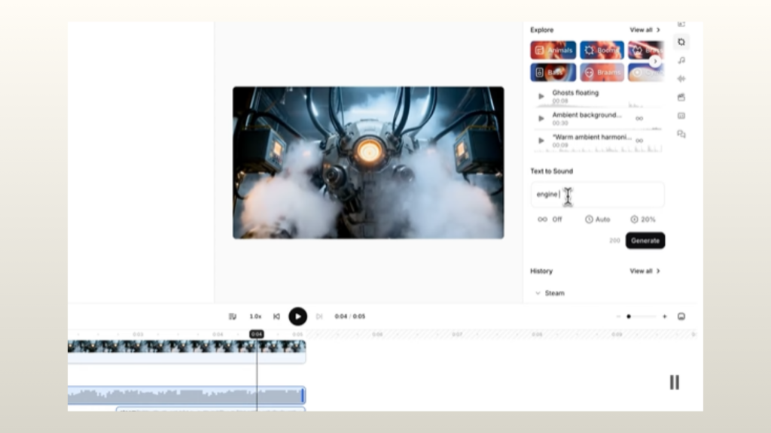Viewport: 771px width, 433px height.
Task: Open the captions panel icon in sidebar
Action: [x=681, y=116]
